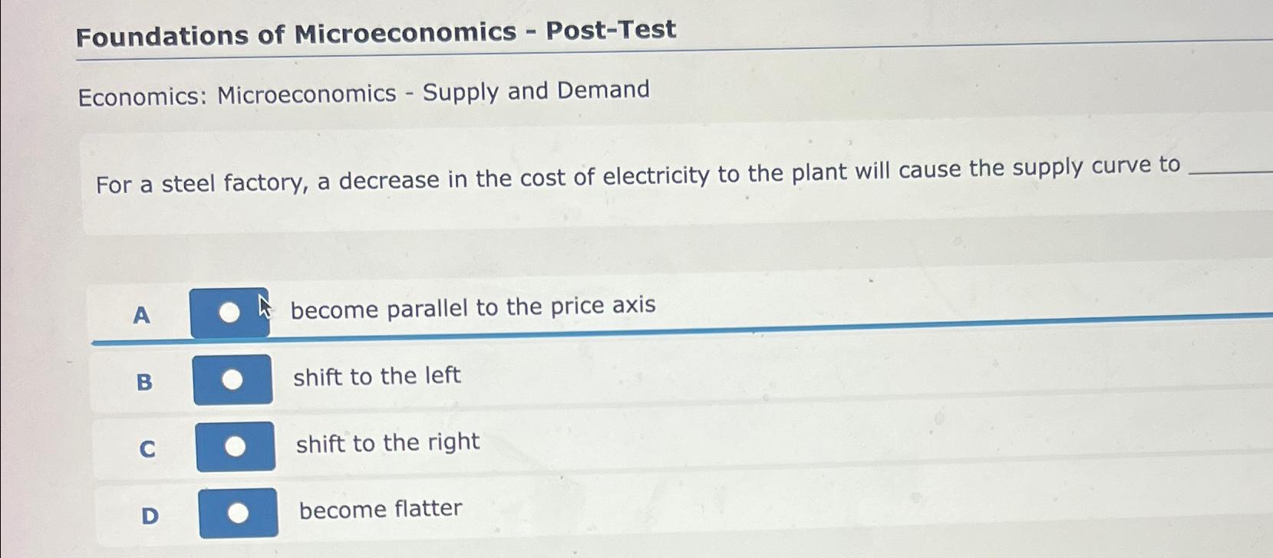Click the 'Supply and Demand' subtitle
Viewport: 1273px width, 558px height.
pyautogui.click(x=364, y=92)
